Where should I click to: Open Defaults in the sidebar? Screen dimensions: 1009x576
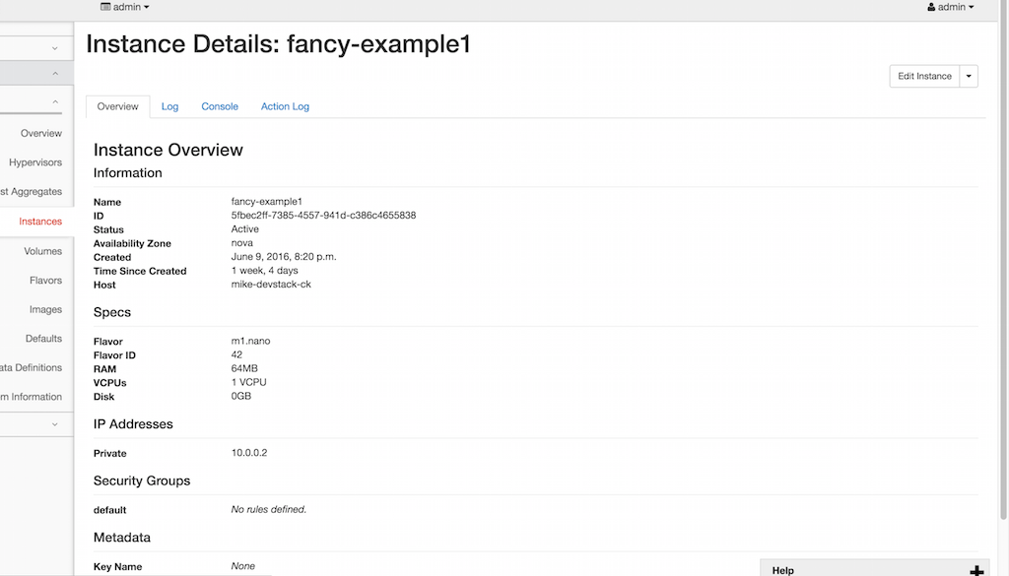coord(43,339)
